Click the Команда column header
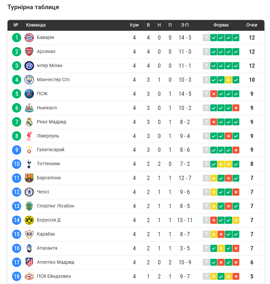This screenshot has height=284, width=270. click(x=36, y=25)
